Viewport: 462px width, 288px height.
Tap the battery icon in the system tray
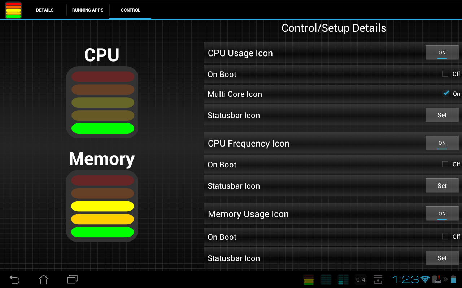coord(454,280)
